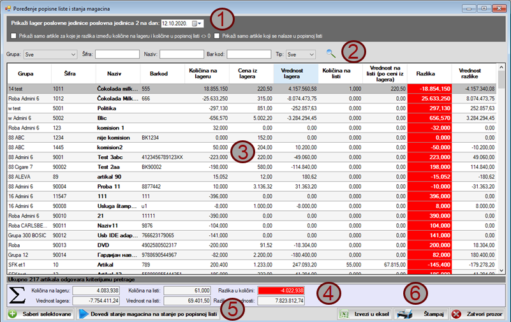Click the Naziv input field
Screen dimensions: 511x322
coord(182,54)
